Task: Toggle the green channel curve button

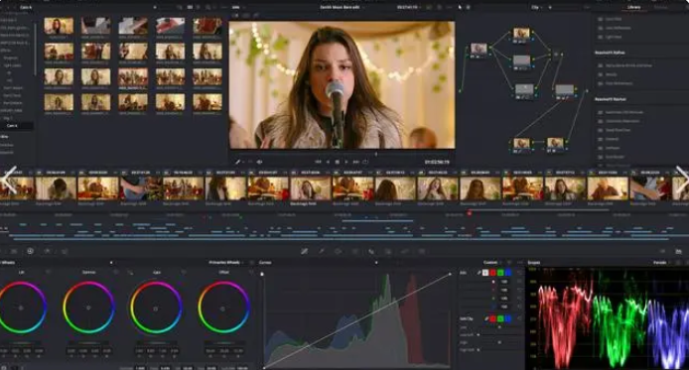Action: pos(500,273)
